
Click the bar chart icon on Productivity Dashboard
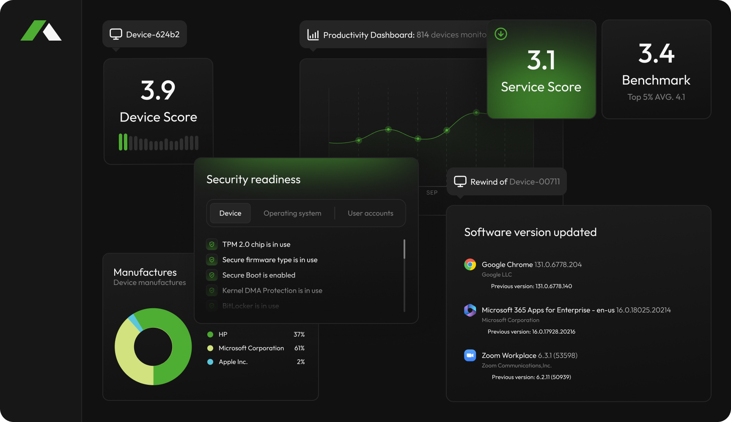click(x=313, y=35)
